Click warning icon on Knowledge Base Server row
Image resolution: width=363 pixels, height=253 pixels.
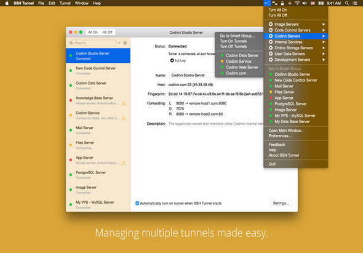pos(124,103)
